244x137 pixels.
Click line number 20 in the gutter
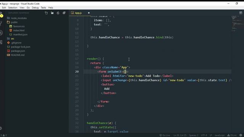pyautogui.click(x=77, y=72)
